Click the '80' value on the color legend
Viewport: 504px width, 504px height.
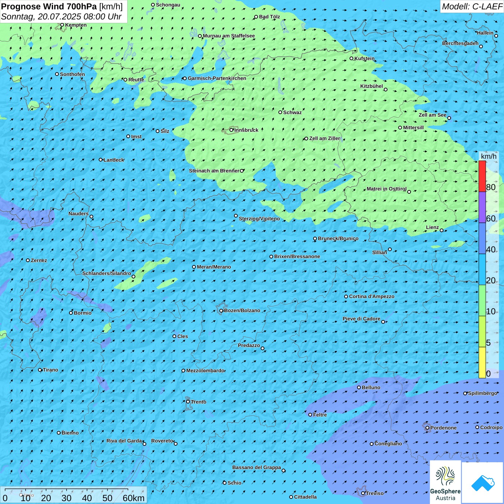click(x=491, y=187)
